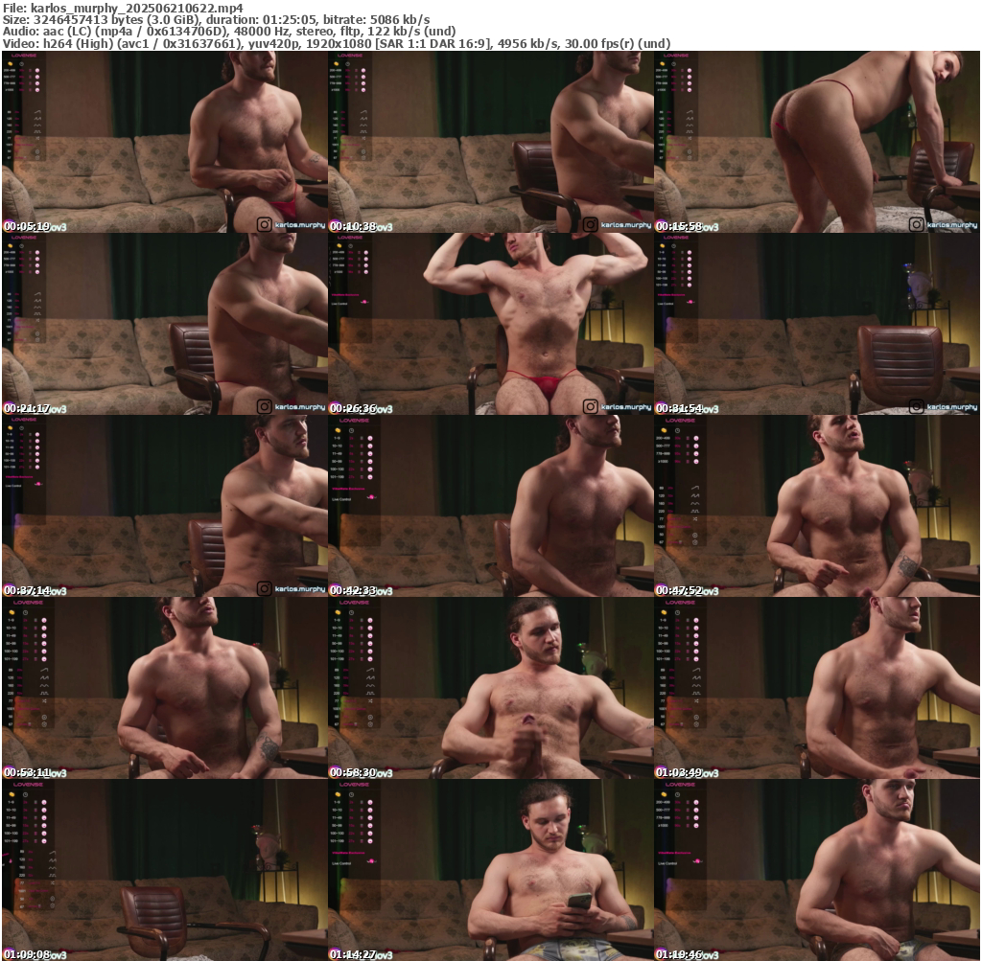Image resolution: width=982 pixels, height=961 pixels.
Task: Click the Instagram icon in the 00:26:36 frame
Action: [x=590, y=406]
